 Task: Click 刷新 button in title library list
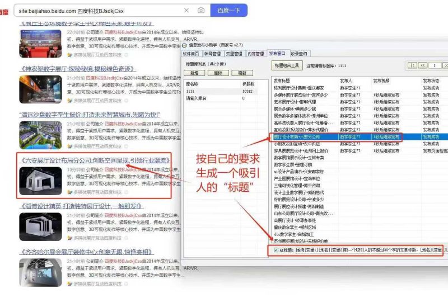(242, 73)
